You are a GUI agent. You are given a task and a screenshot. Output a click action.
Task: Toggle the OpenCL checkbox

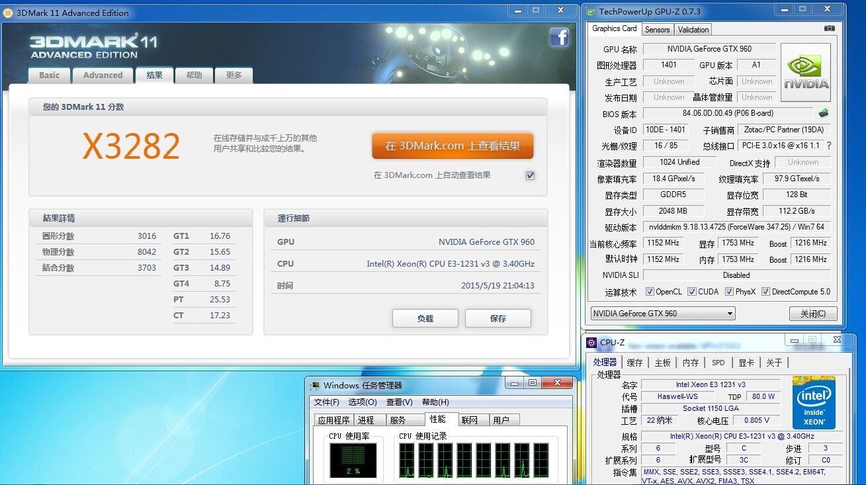pos(650,292)
